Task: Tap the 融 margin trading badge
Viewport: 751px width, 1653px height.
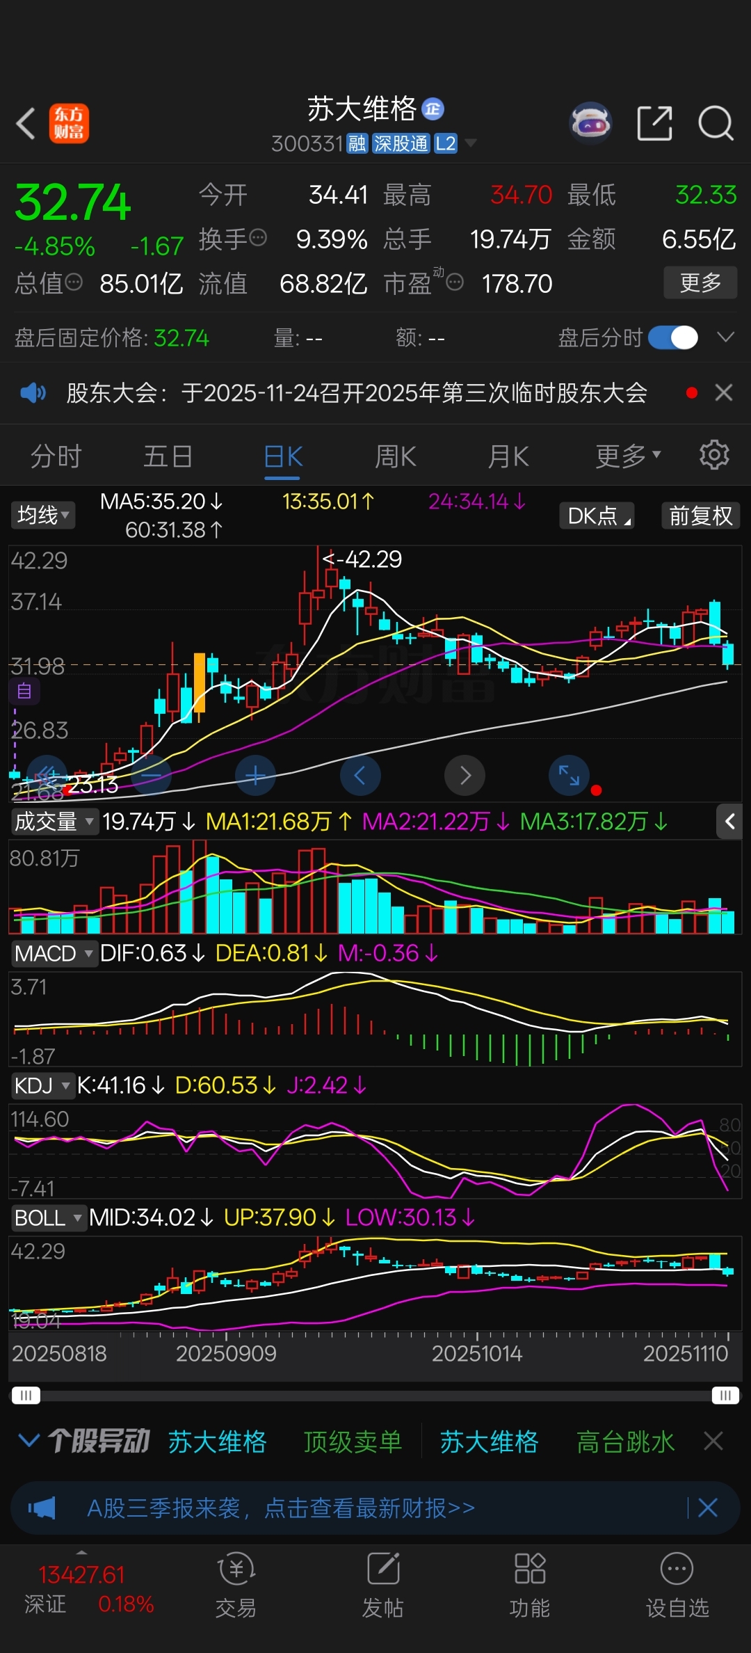Action: coord(357,144)
